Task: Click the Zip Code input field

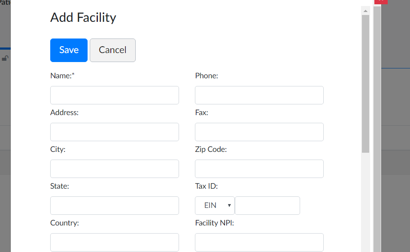Action: tap(259, 169)
